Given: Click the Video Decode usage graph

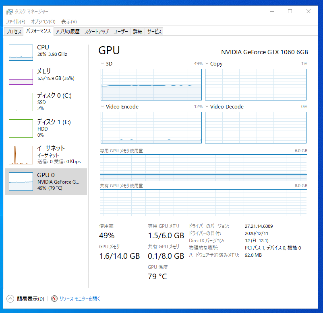Looking at the screenshot, I should pyautogui.click(x=256, y=127).
